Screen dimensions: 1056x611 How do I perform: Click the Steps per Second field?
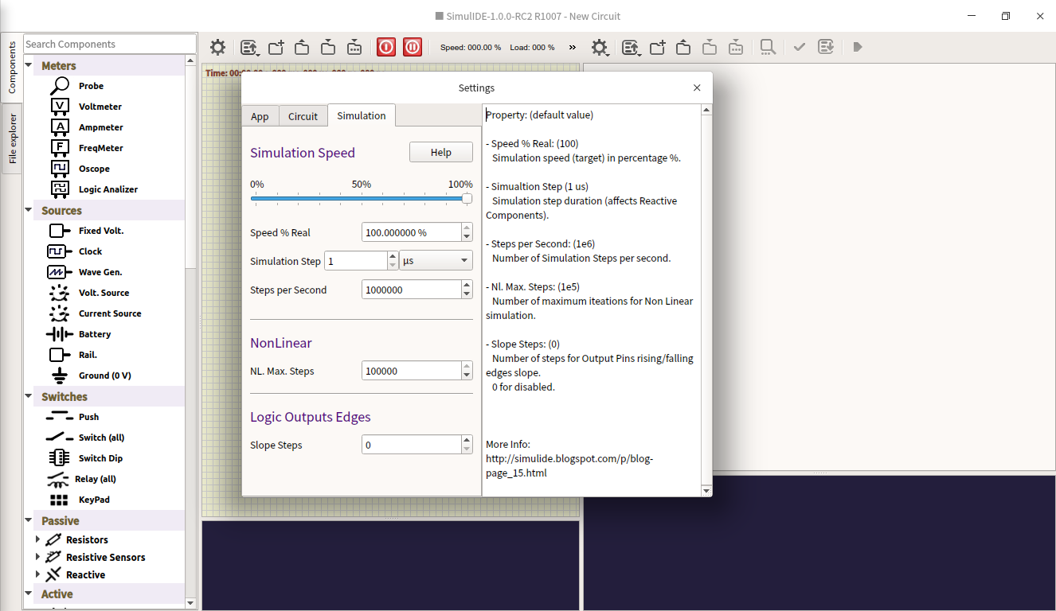[x=411, y=290]
